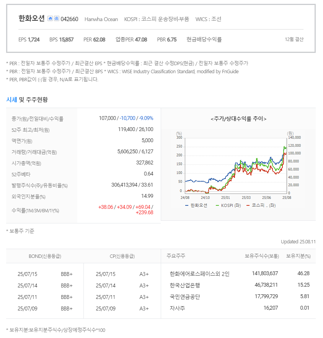Click the green KOSPI (좌) legend marker

coord(217,205)
